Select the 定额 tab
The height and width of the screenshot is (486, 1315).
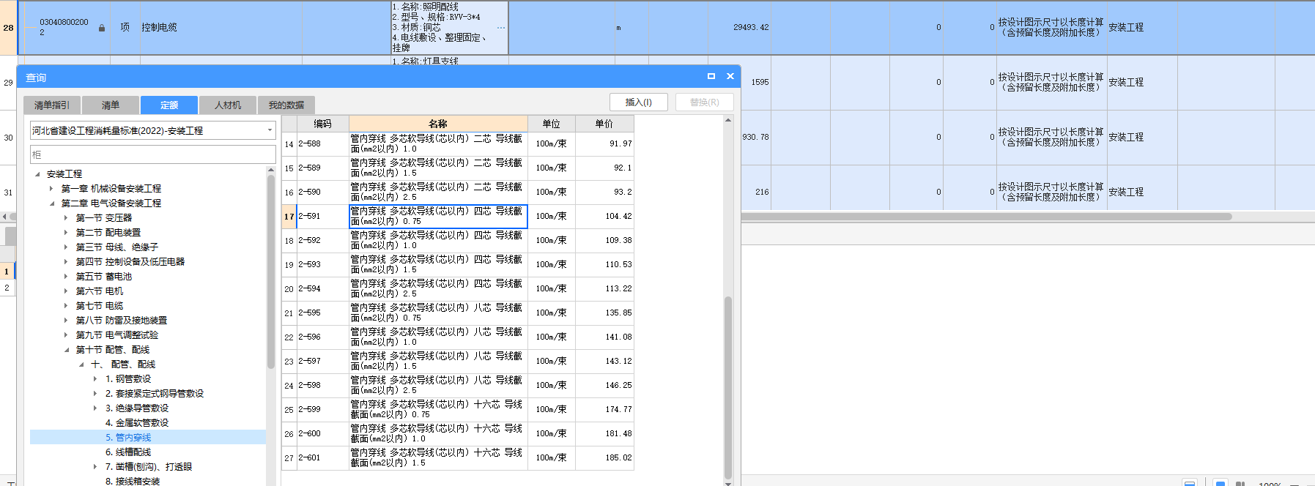coord(169,105)
